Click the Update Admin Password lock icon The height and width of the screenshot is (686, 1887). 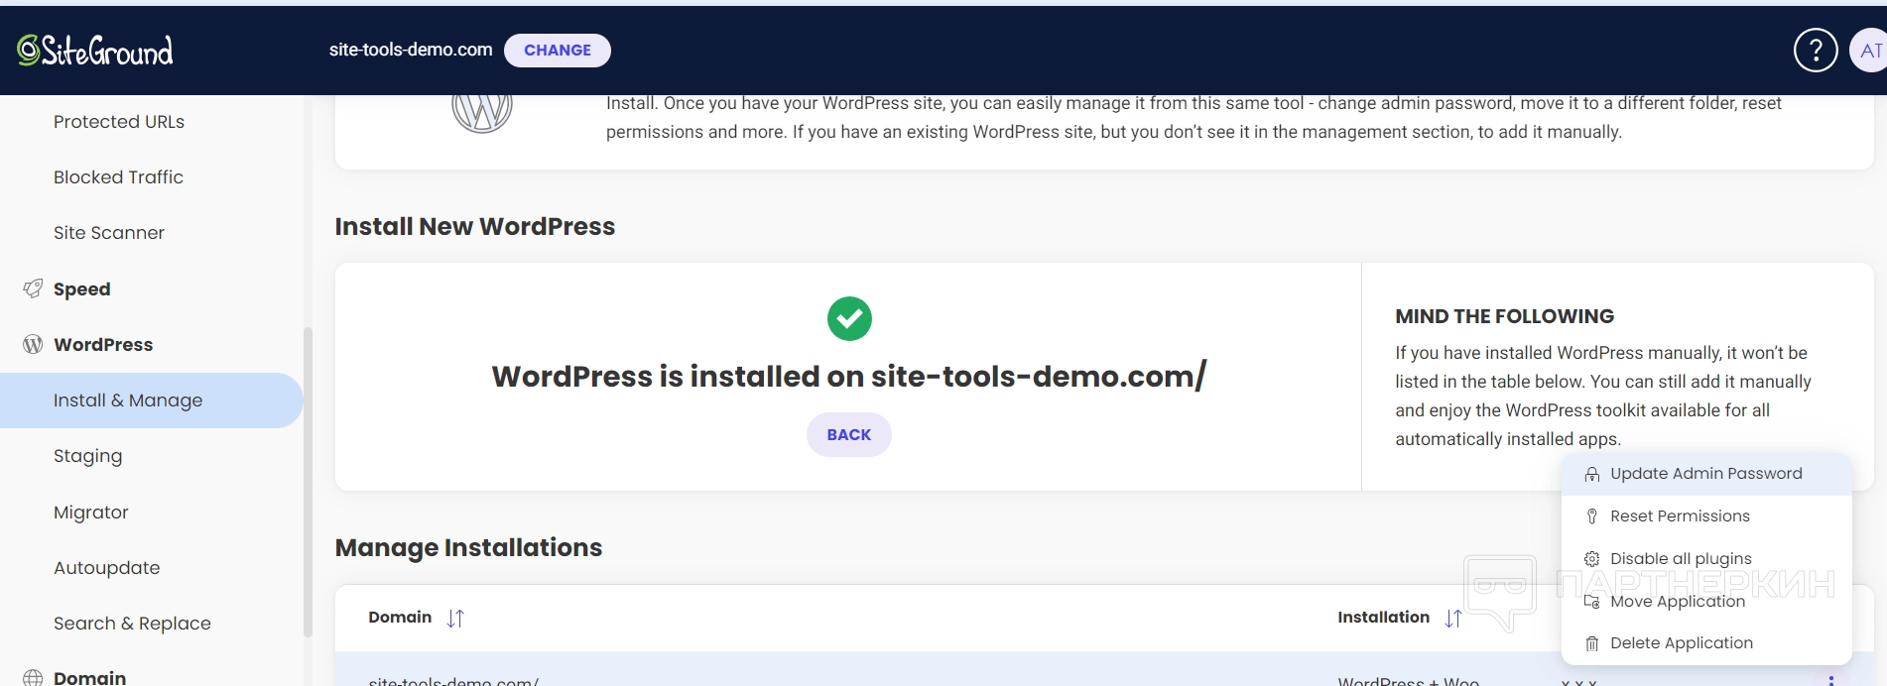click(x=1592, y=474)
